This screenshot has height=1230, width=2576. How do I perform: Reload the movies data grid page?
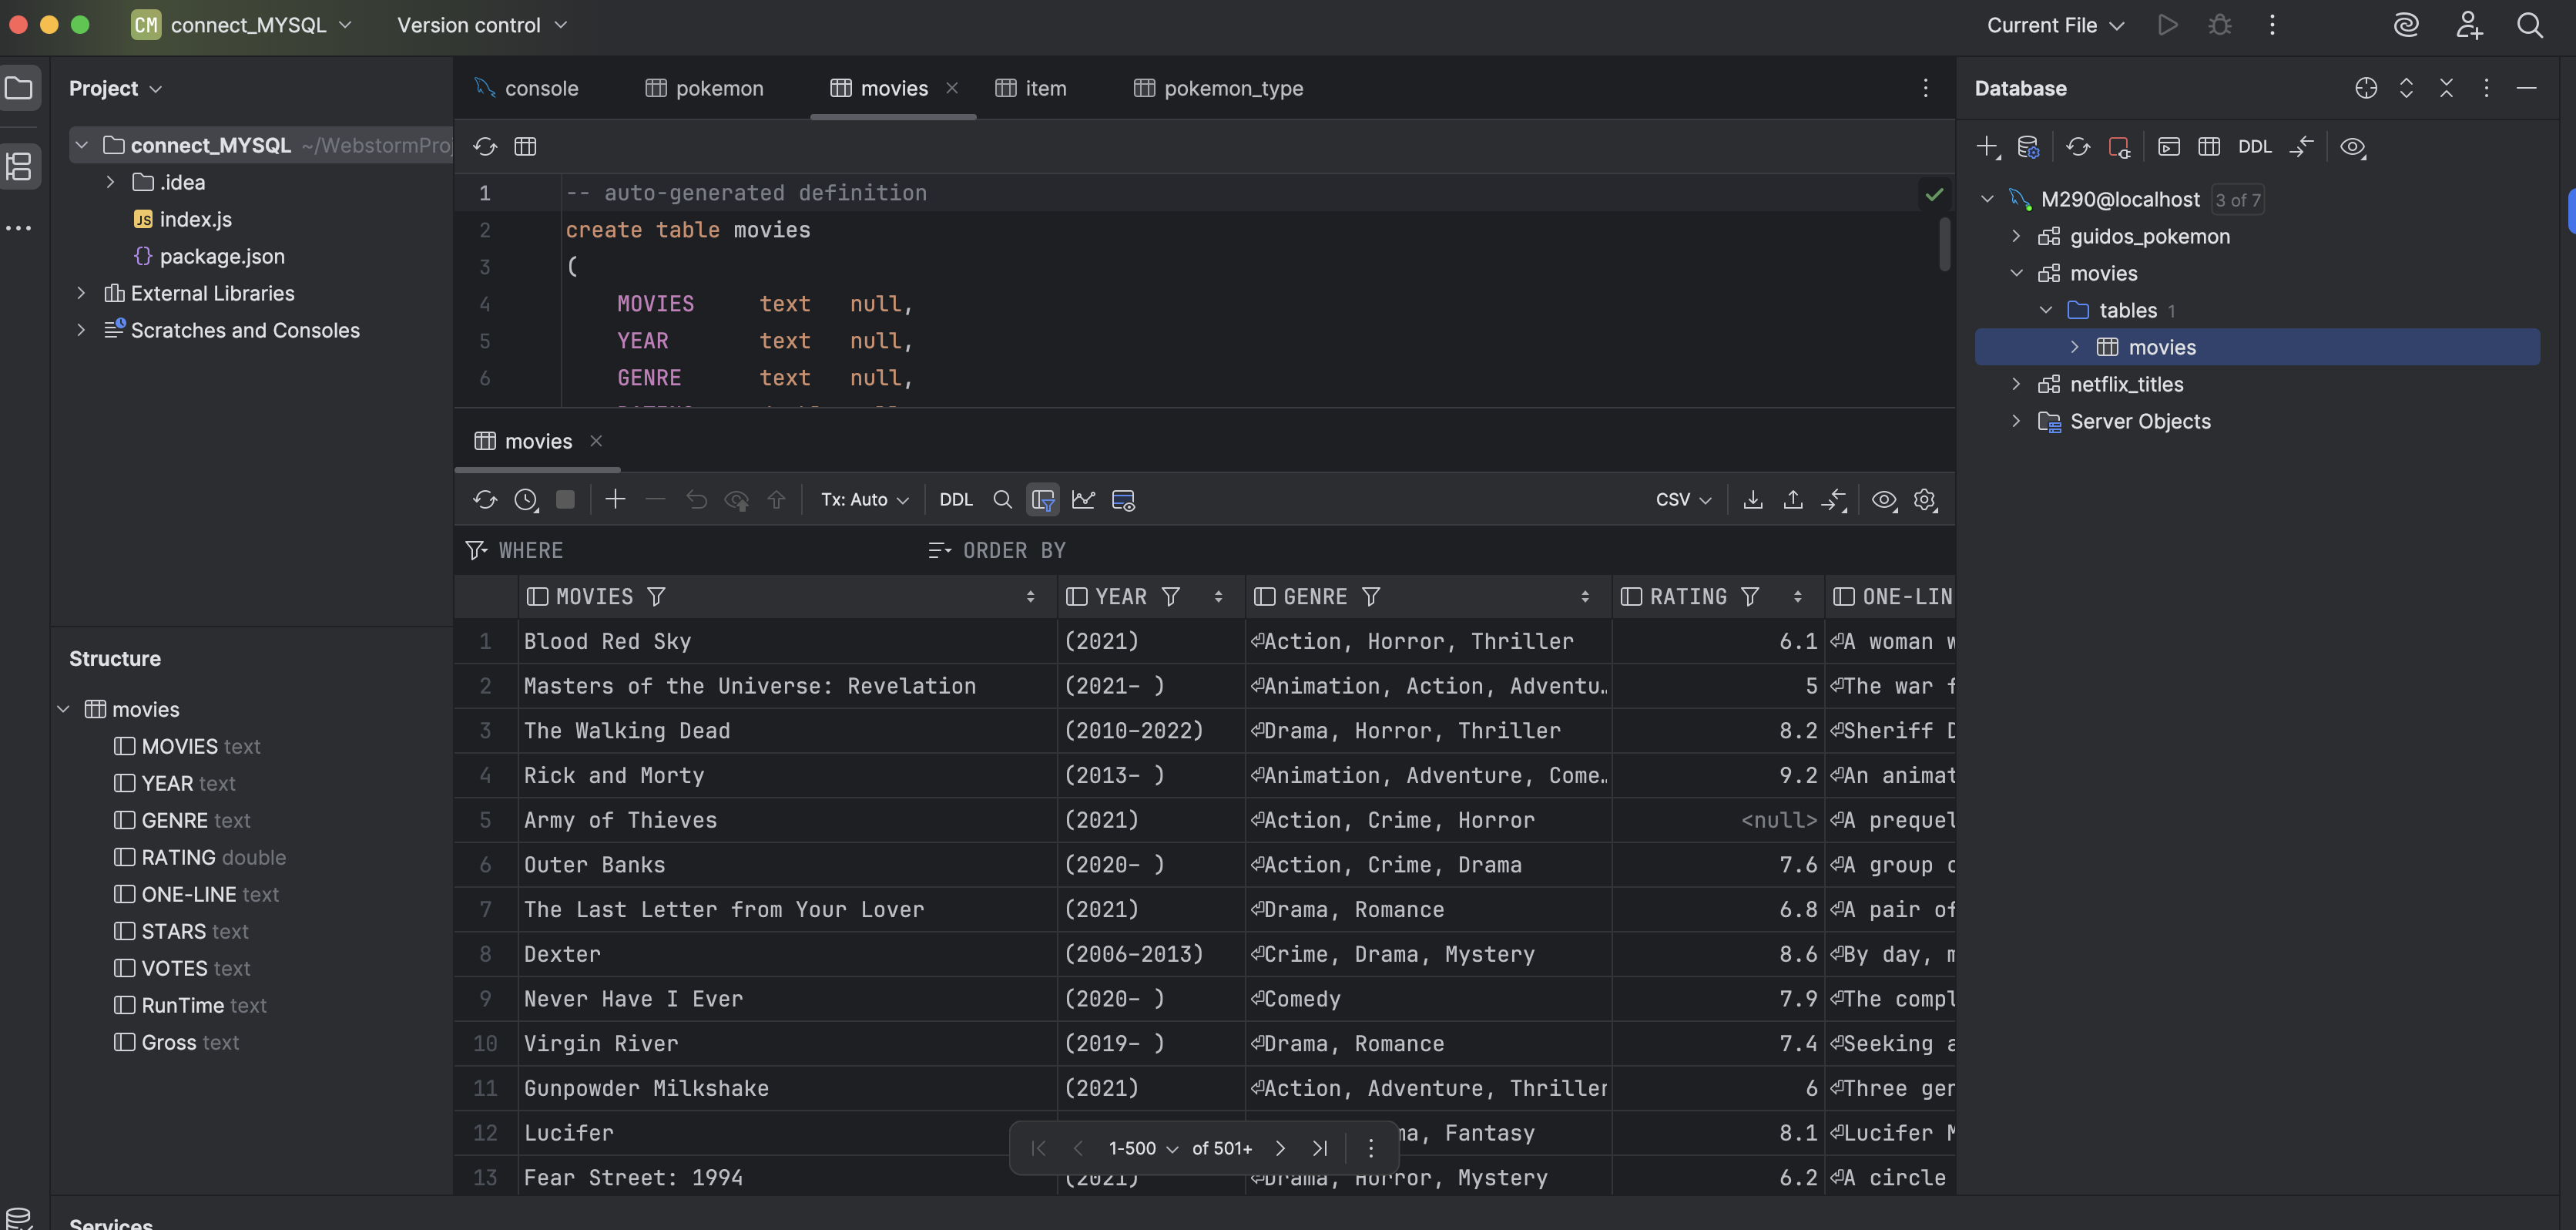pos(485,499)
